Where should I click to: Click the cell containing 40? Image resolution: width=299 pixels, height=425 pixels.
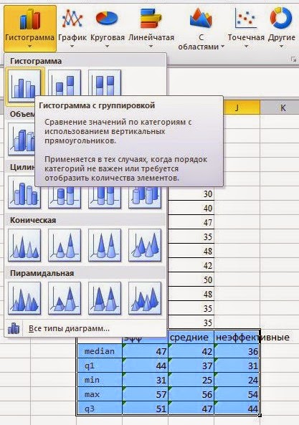pyautogui.click(x=191, y=208)
